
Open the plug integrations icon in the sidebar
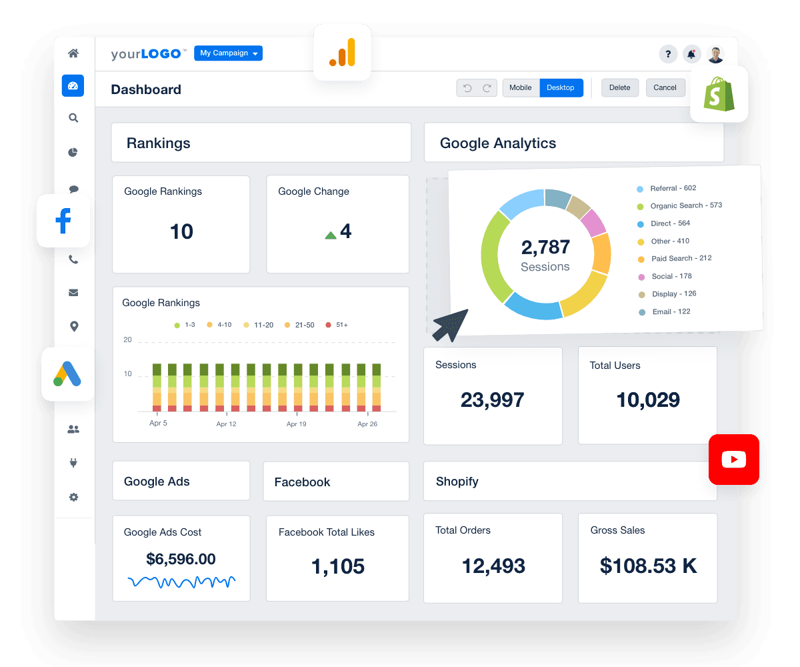tap(73, 463)
